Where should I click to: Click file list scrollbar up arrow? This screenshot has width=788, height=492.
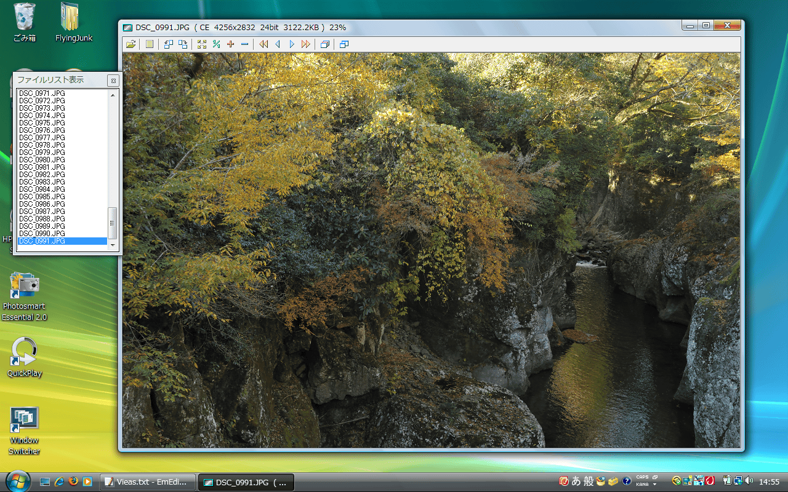pos(112,95)
